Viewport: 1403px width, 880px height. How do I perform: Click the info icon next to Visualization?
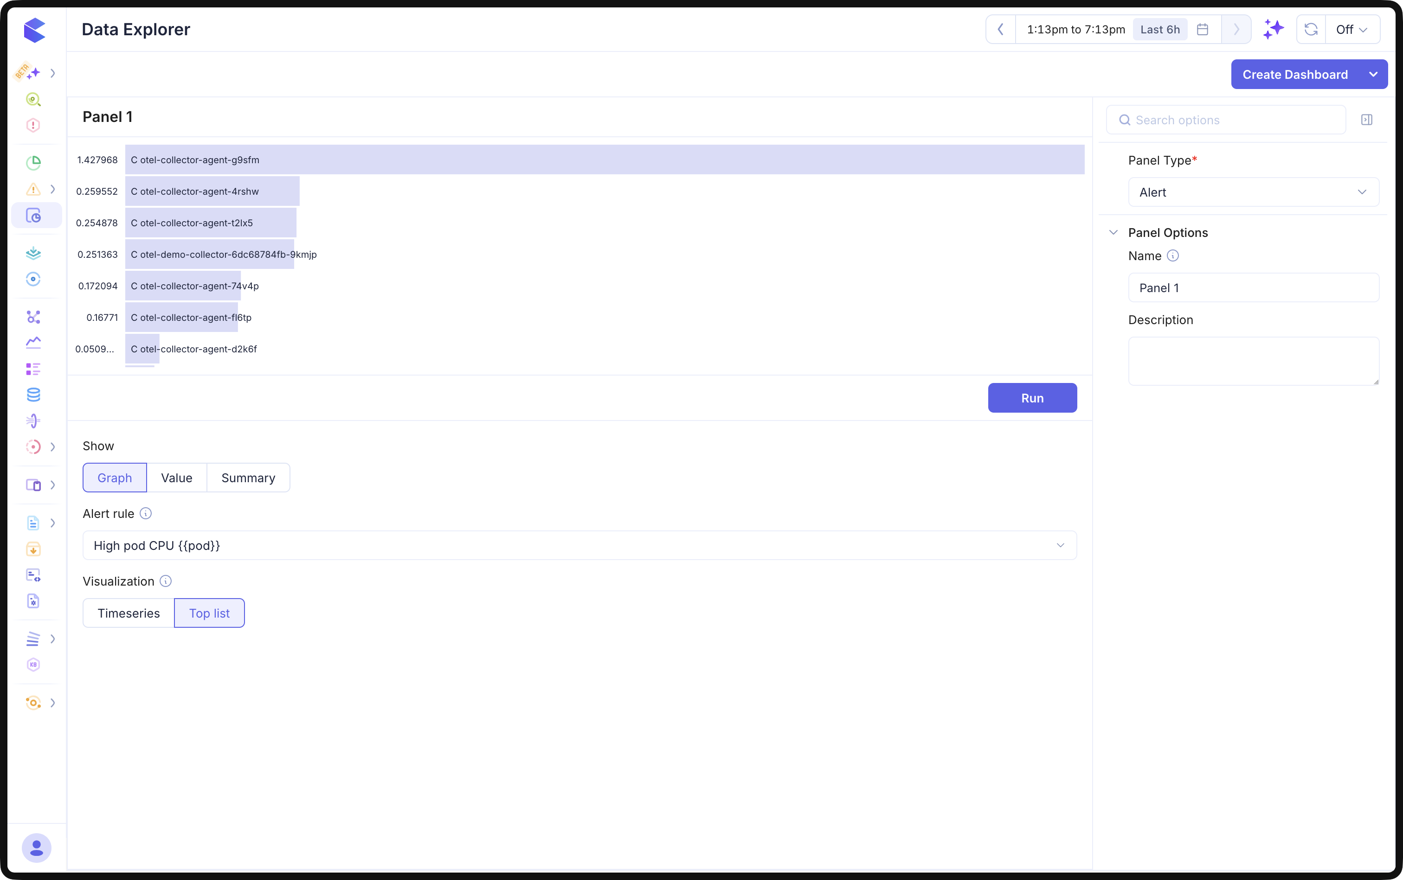click(166, 581)
